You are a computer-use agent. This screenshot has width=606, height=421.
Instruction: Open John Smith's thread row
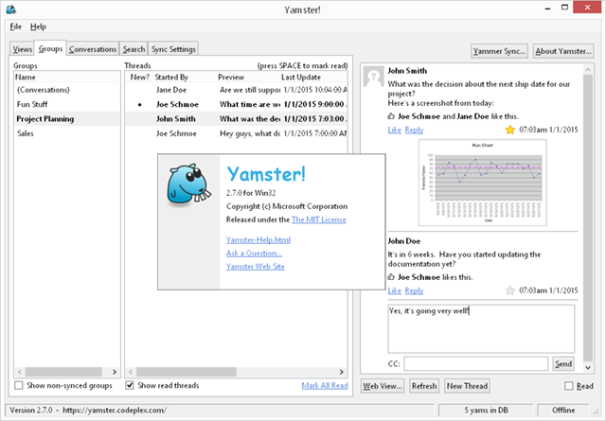(x=236, y=119)
